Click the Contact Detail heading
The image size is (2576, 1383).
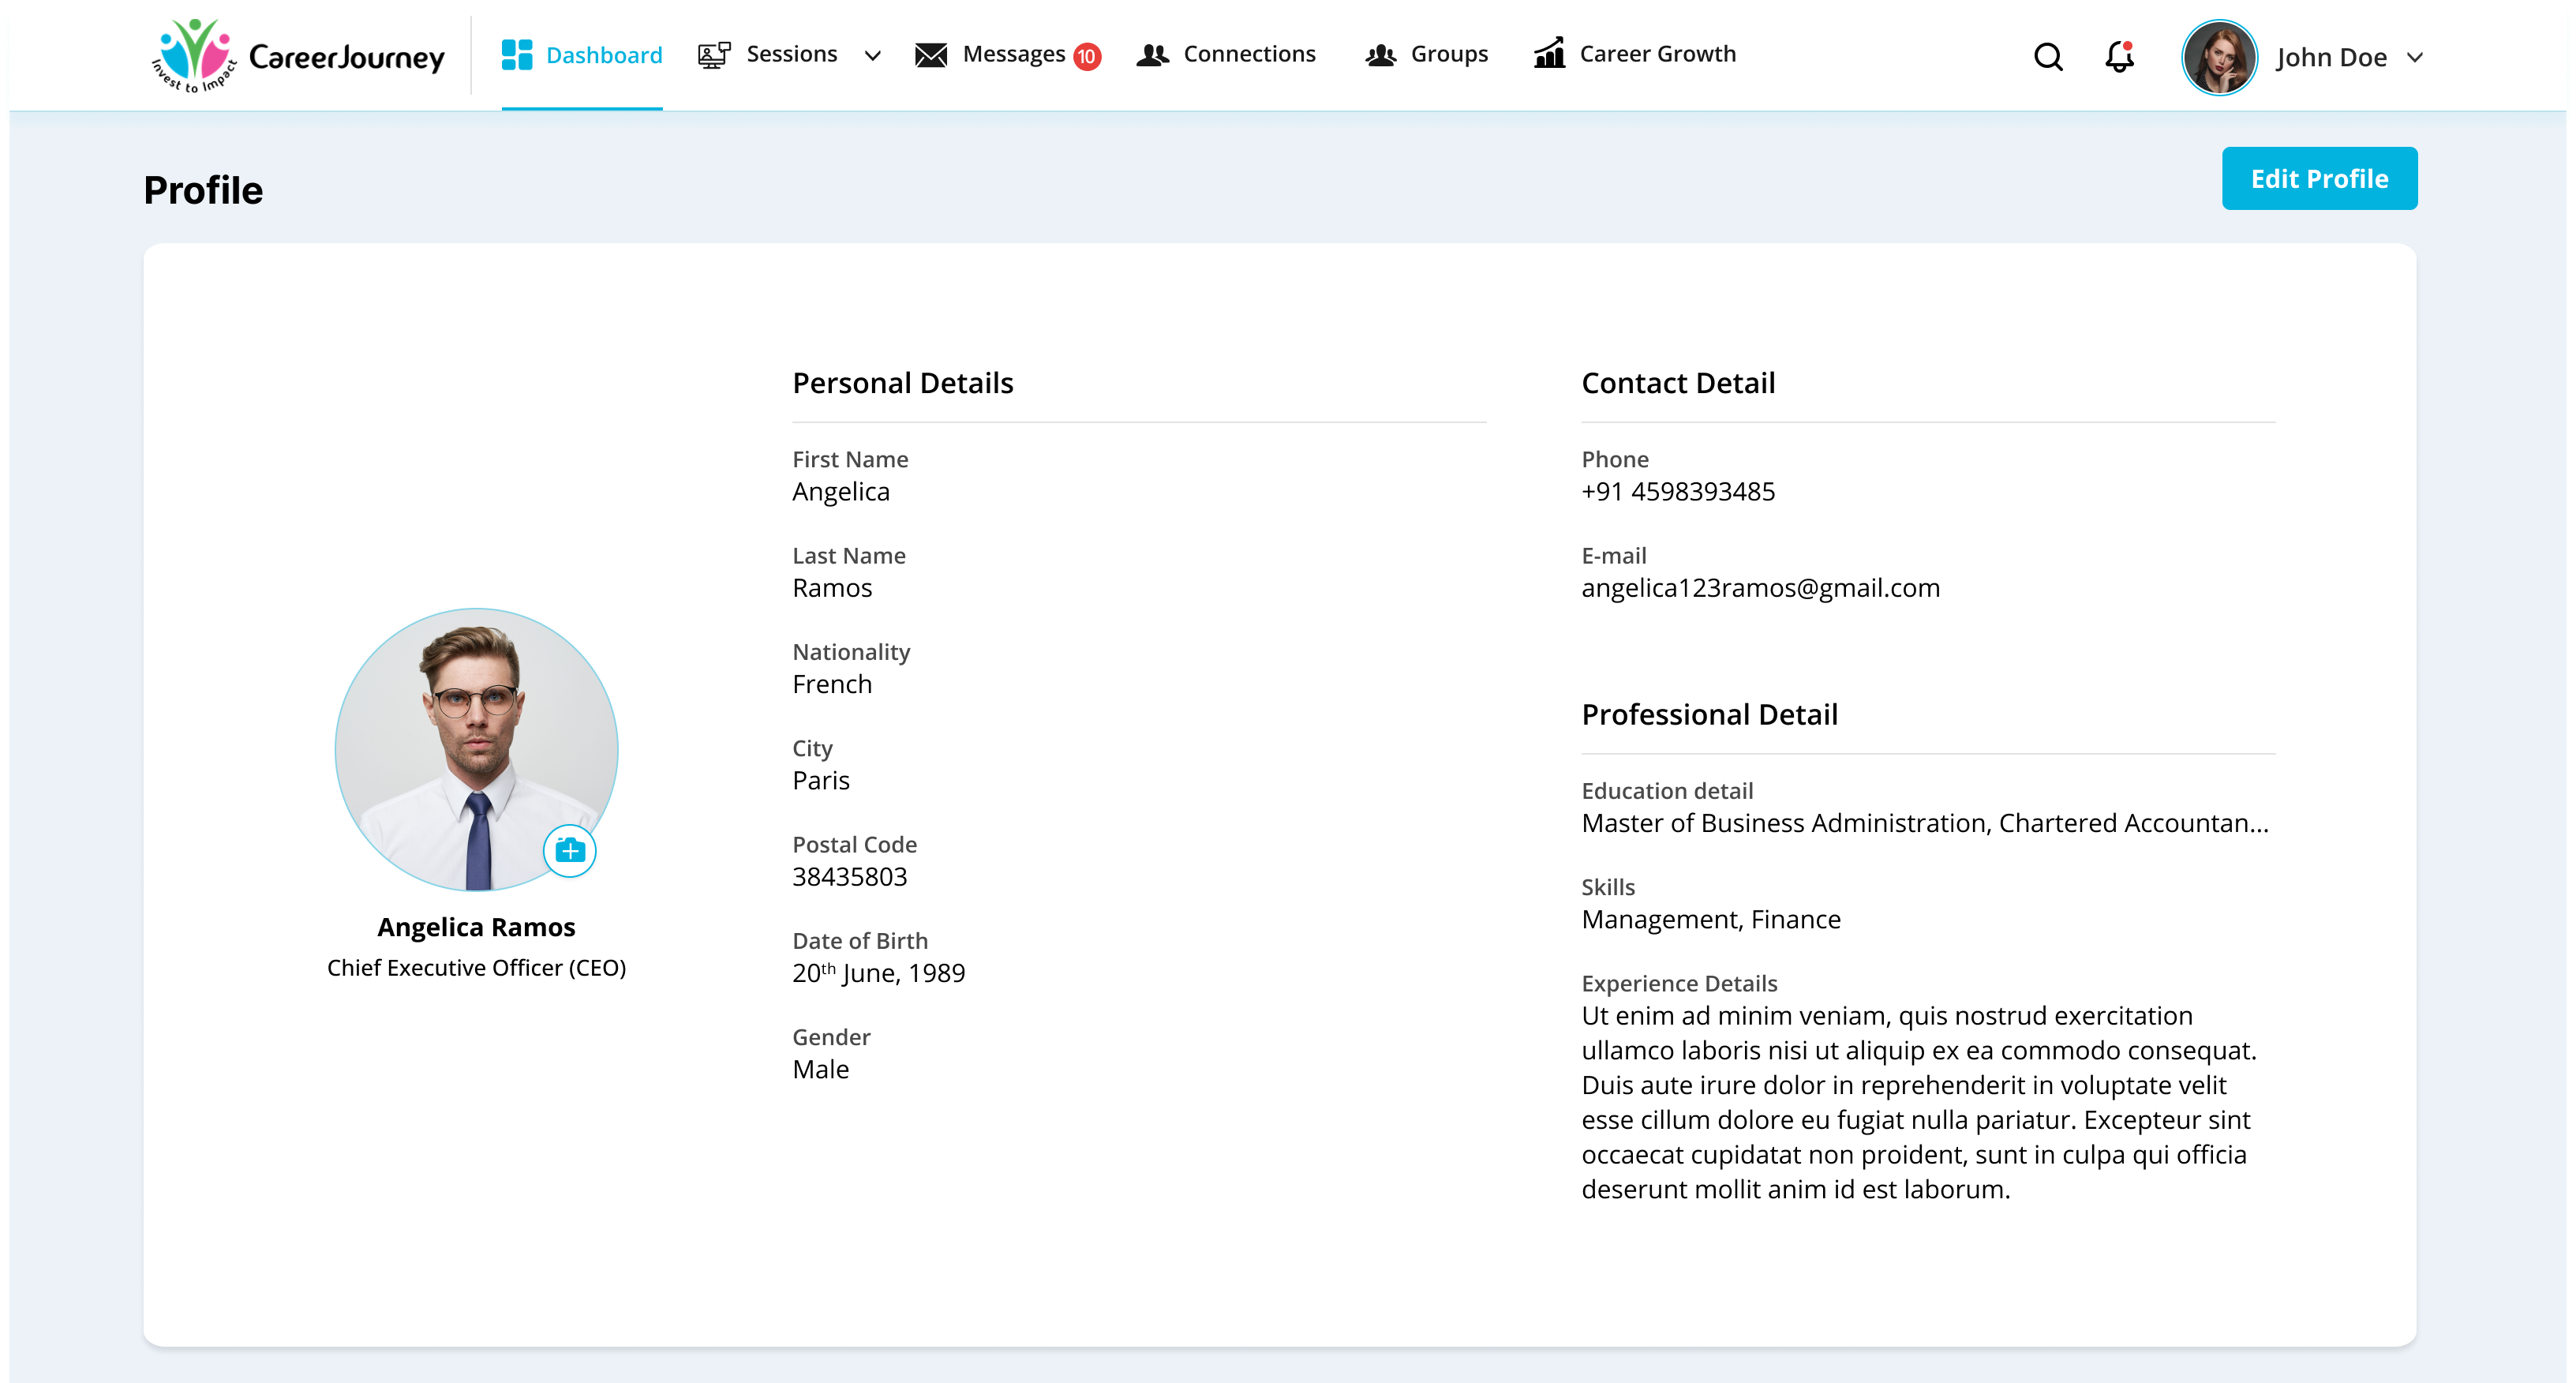click(1678, 383)
